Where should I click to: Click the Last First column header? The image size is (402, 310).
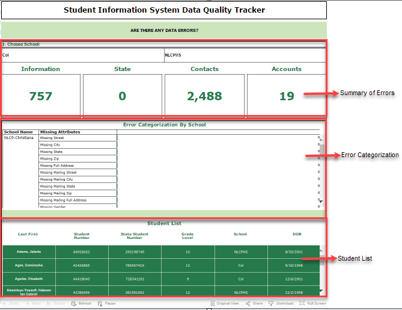click(28, 234)
